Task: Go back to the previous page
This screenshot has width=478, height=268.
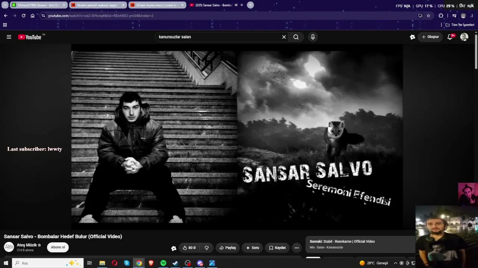Action: tap(6, 16)
